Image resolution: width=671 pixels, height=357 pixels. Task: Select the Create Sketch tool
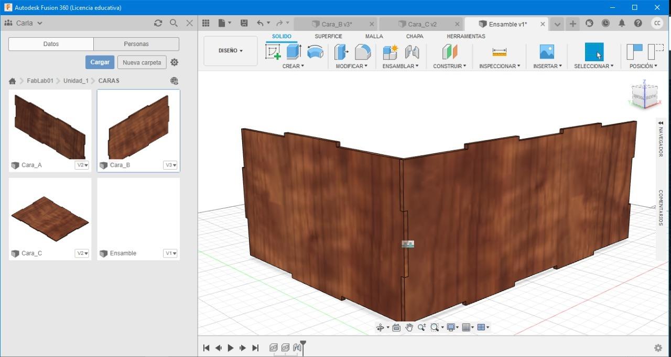[x=273, y=52]
